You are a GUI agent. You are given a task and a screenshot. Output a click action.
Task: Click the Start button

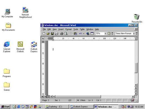tap(5, 107)
